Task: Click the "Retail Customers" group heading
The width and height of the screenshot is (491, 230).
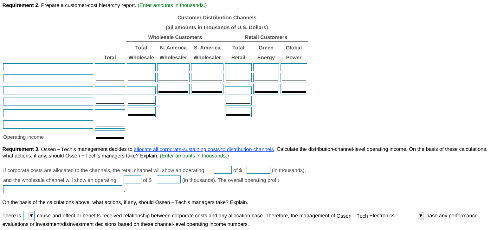Action: point(266,37)
